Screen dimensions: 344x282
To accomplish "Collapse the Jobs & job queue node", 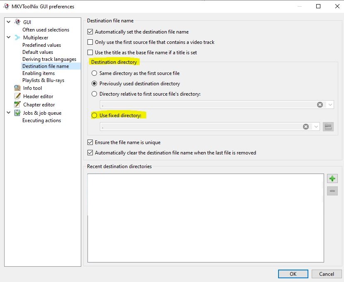I will [9, 113].
